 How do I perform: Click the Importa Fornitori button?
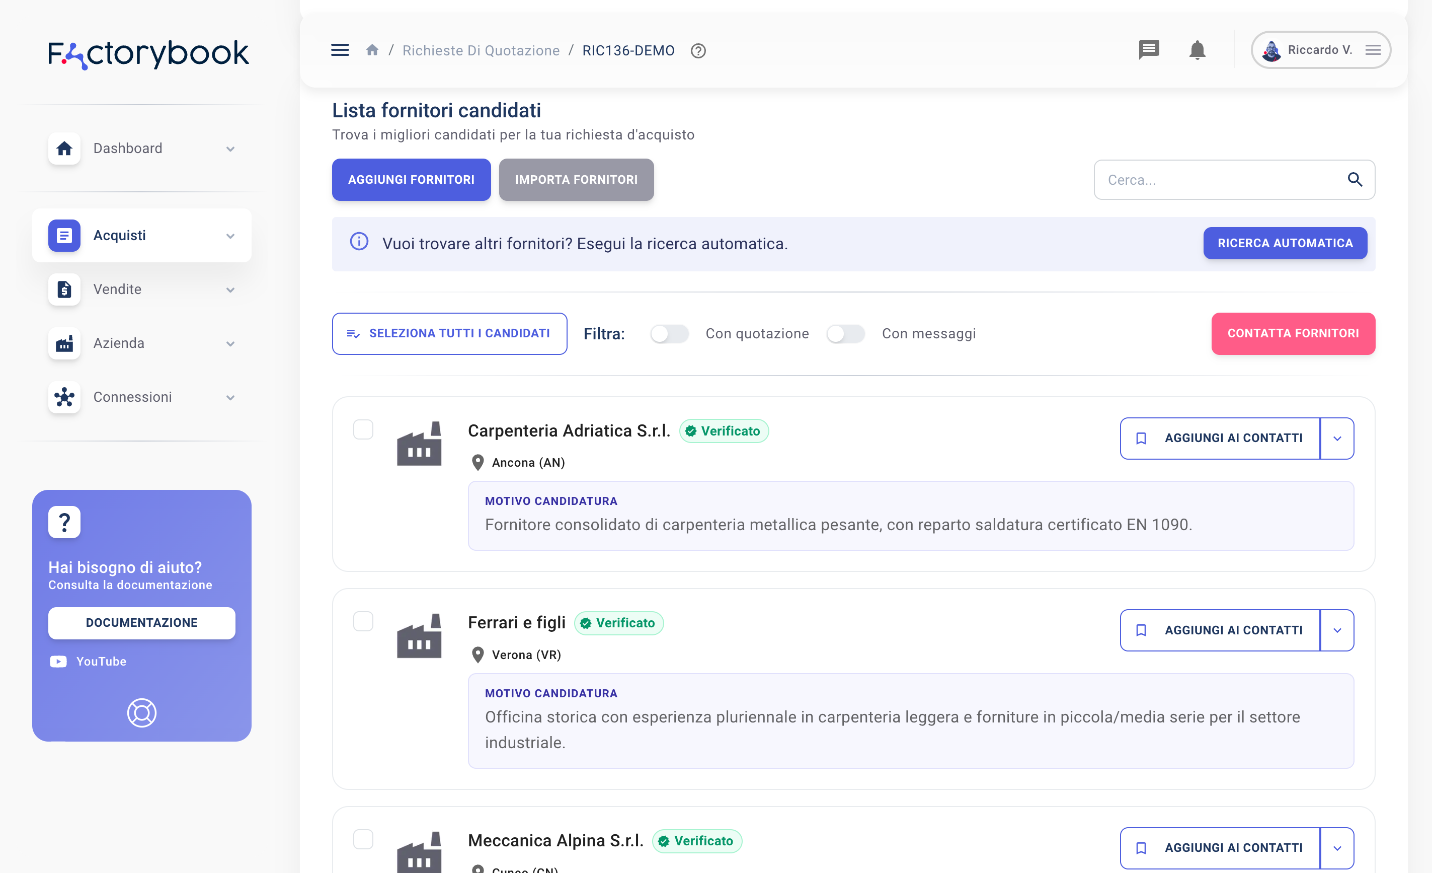(x=577, y=180)
